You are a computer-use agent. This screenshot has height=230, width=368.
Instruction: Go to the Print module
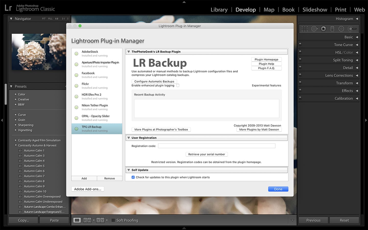pyautogui.click(x=340, y=10)
